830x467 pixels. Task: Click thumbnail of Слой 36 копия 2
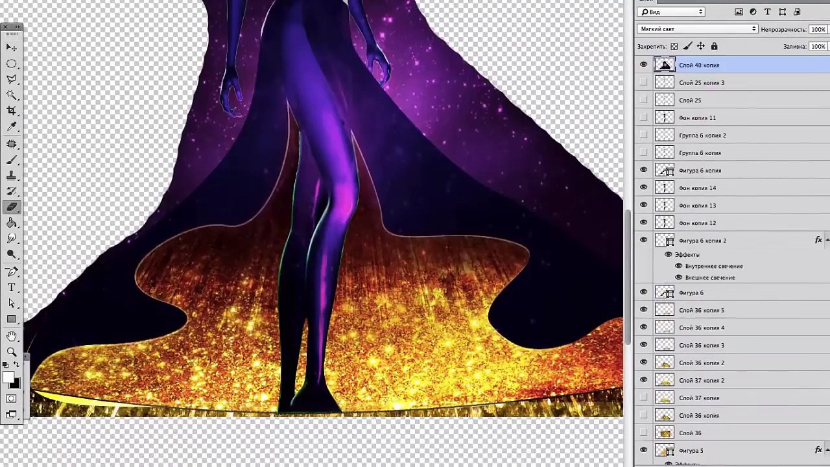(664, 363)
